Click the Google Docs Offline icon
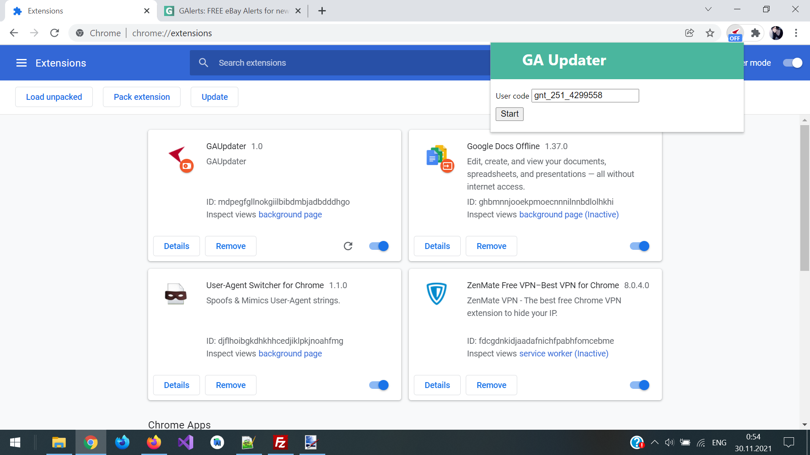 point(440,159)
